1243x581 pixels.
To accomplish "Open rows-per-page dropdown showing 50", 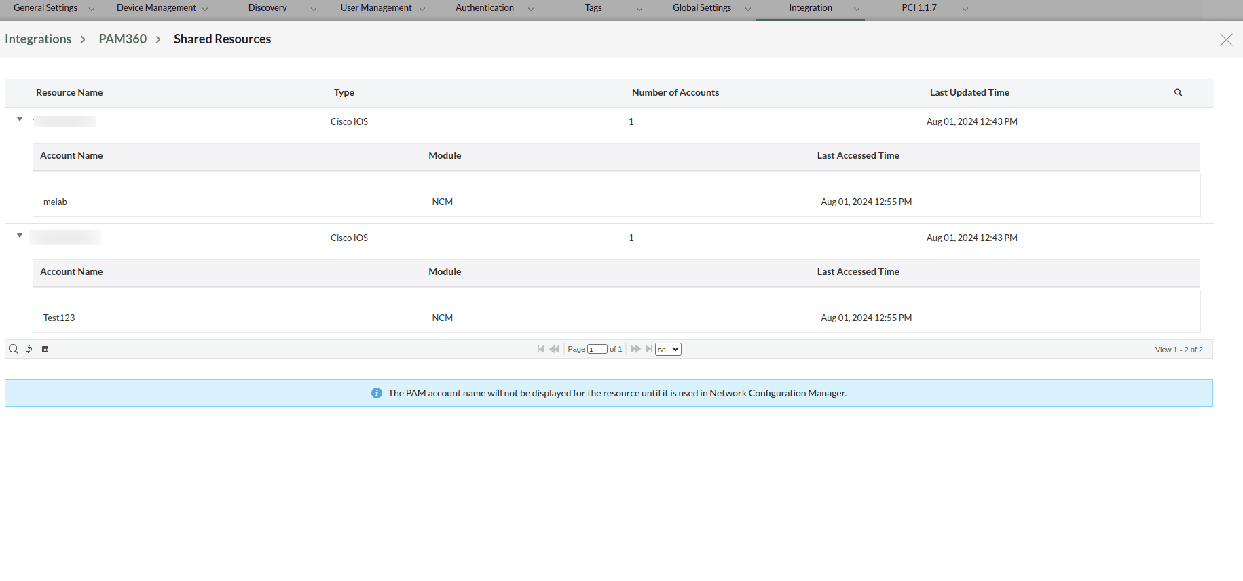I will 668,349.
